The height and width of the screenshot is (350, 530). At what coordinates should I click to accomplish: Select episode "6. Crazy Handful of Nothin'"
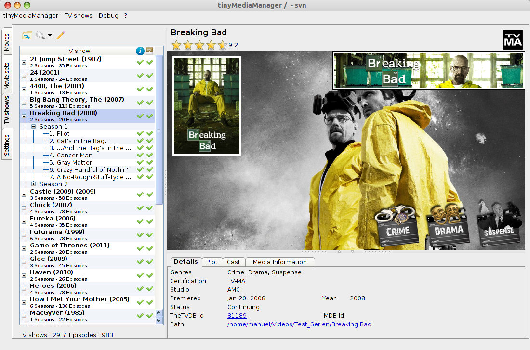(89, 169)
